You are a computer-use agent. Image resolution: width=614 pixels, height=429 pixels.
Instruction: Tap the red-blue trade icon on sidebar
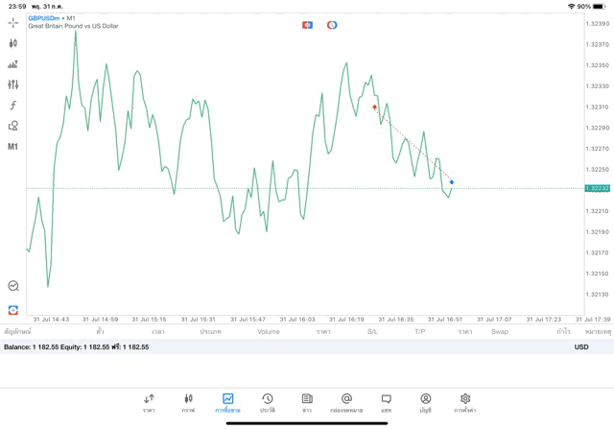(x=13, y=310)
